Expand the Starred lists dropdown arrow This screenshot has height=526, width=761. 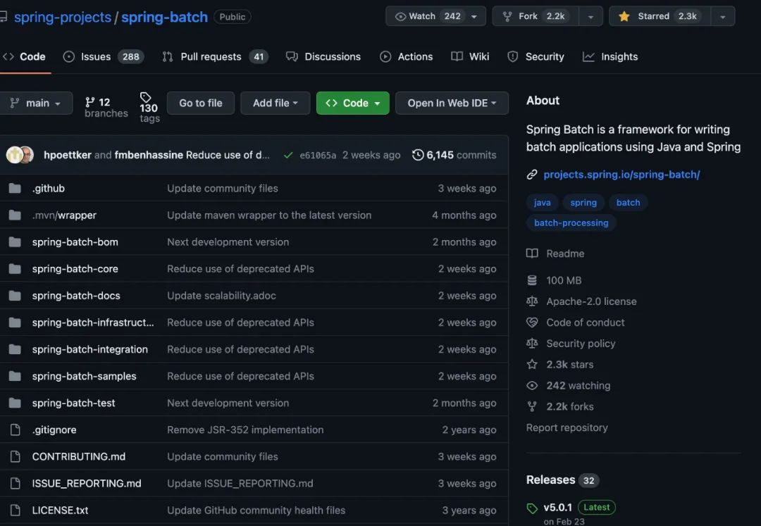point(723,16)
